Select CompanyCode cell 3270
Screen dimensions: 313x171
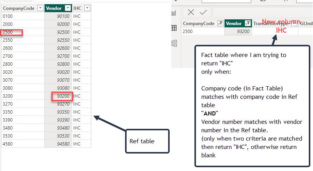pyautogui.click(x=23, y=104)
